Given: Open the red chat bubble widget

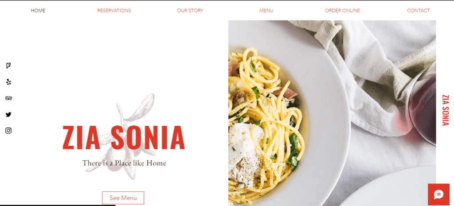Looking at the screenshot, I should coord(438,194).
